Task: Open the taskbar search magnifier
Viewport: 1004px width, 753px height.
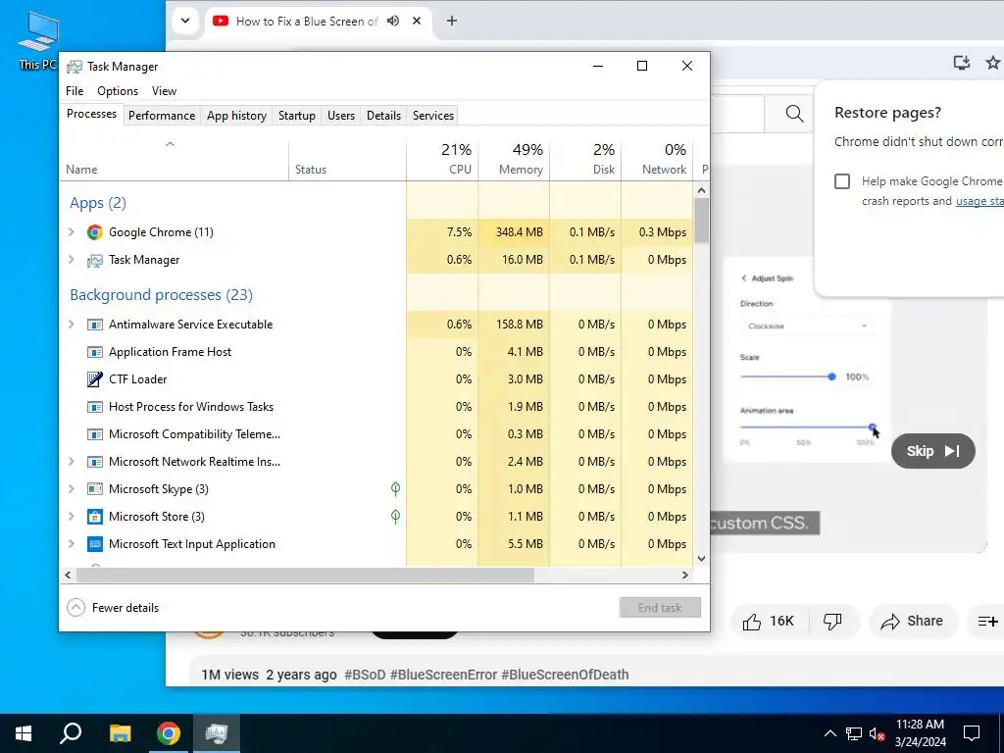Action: (71, 733)
